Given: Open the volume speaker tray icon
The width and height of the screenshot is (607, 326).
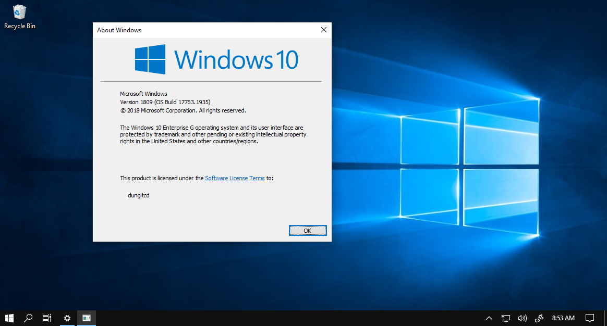Looking at the screenshot, I should (x=522, y=318).
